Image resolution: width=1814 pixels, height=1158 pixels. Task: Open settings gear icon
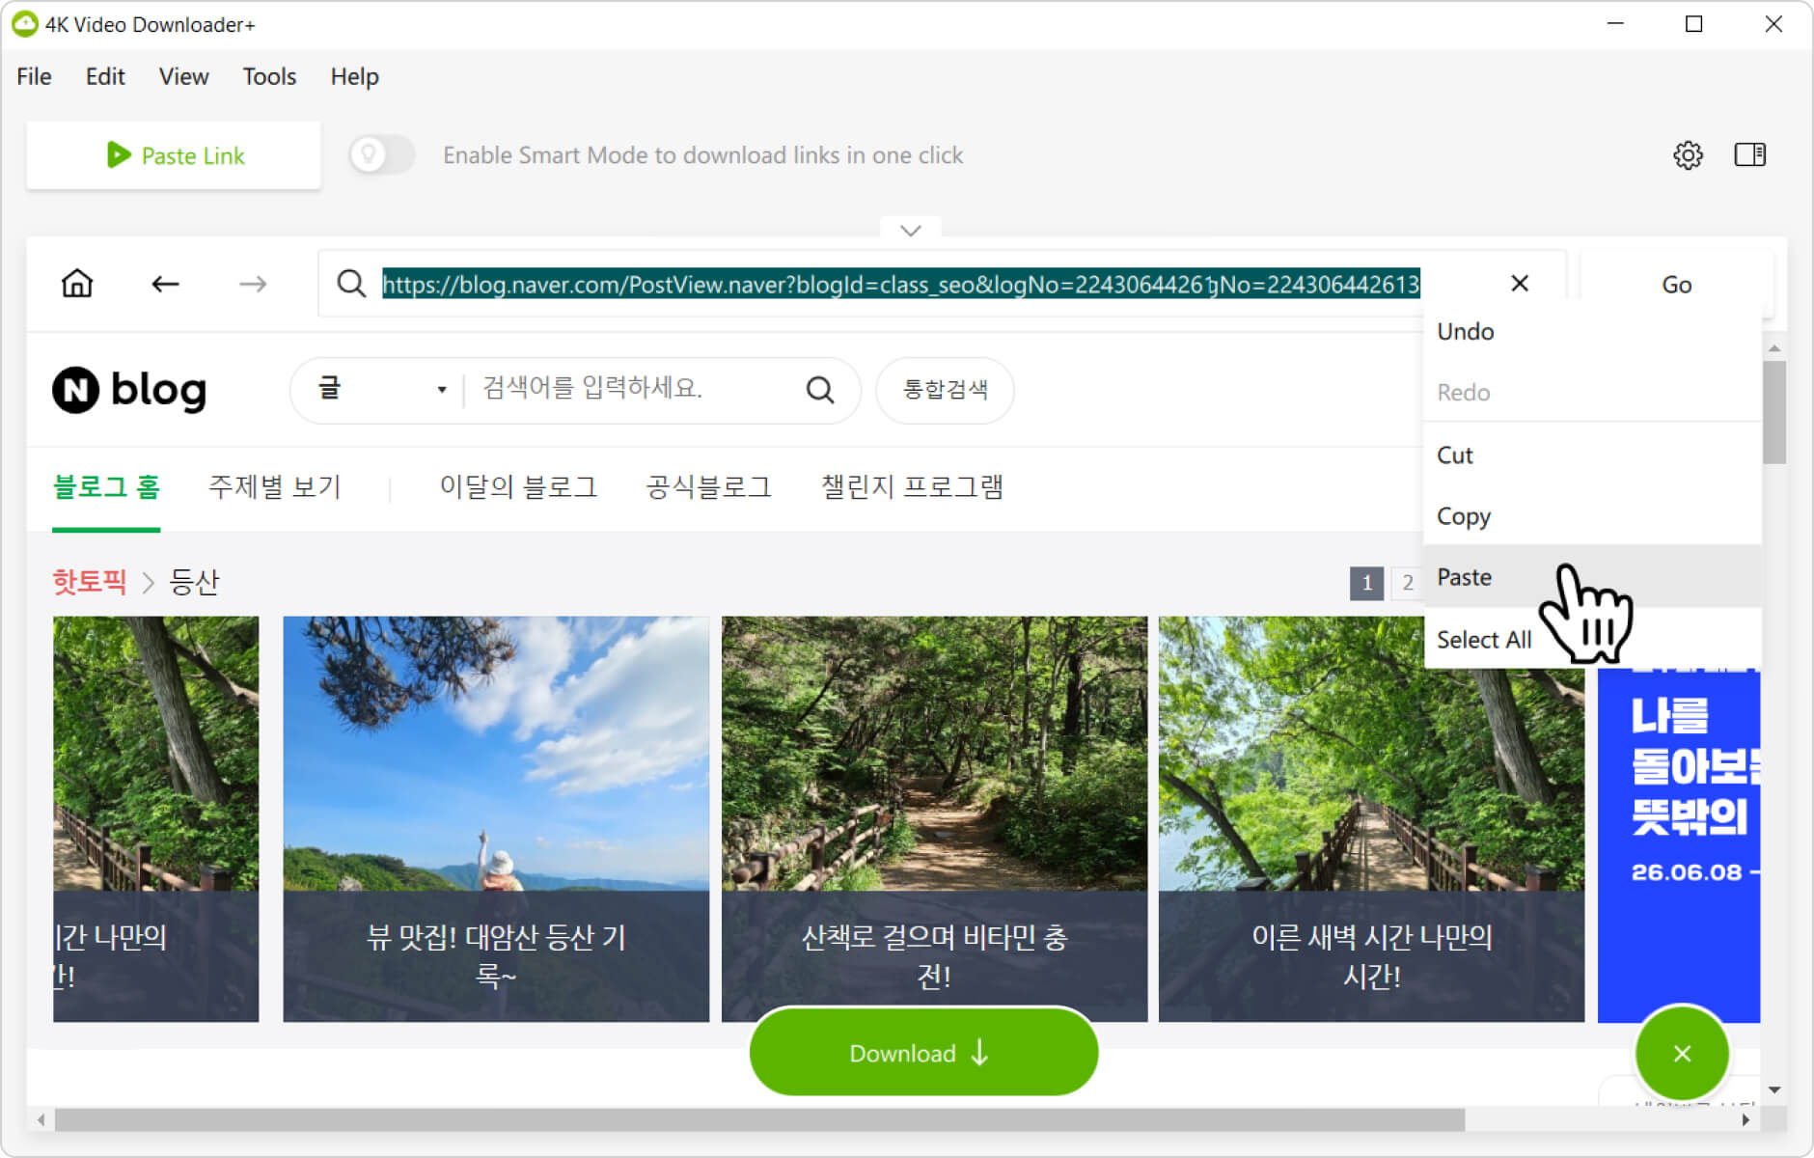coord(1688,155)
